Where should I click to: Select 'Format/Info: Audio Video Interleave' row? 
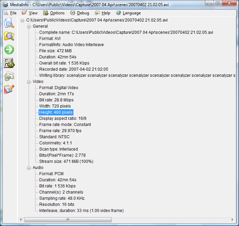[71, 45]
